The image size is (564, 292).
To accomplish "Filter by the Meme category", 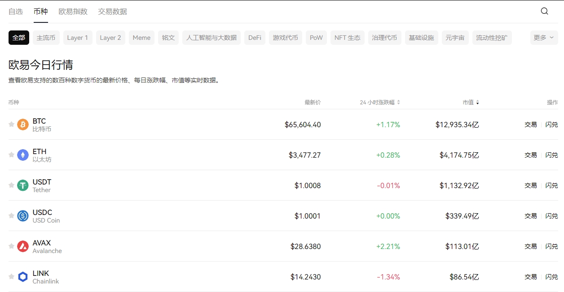I will (141, 38).
